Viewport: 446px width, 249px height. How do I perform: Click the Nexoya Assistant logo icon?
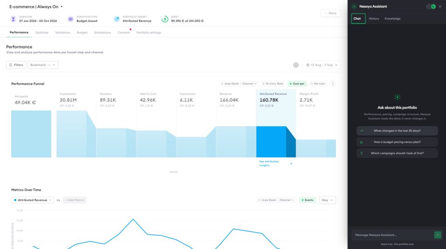[x=354, y=6]
